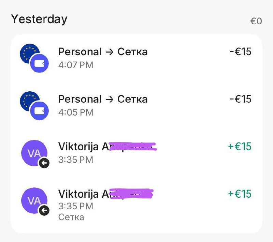The height and width of the screenshot is (242, 273).
Task: Click the €0 daily total
Action: 256,21
